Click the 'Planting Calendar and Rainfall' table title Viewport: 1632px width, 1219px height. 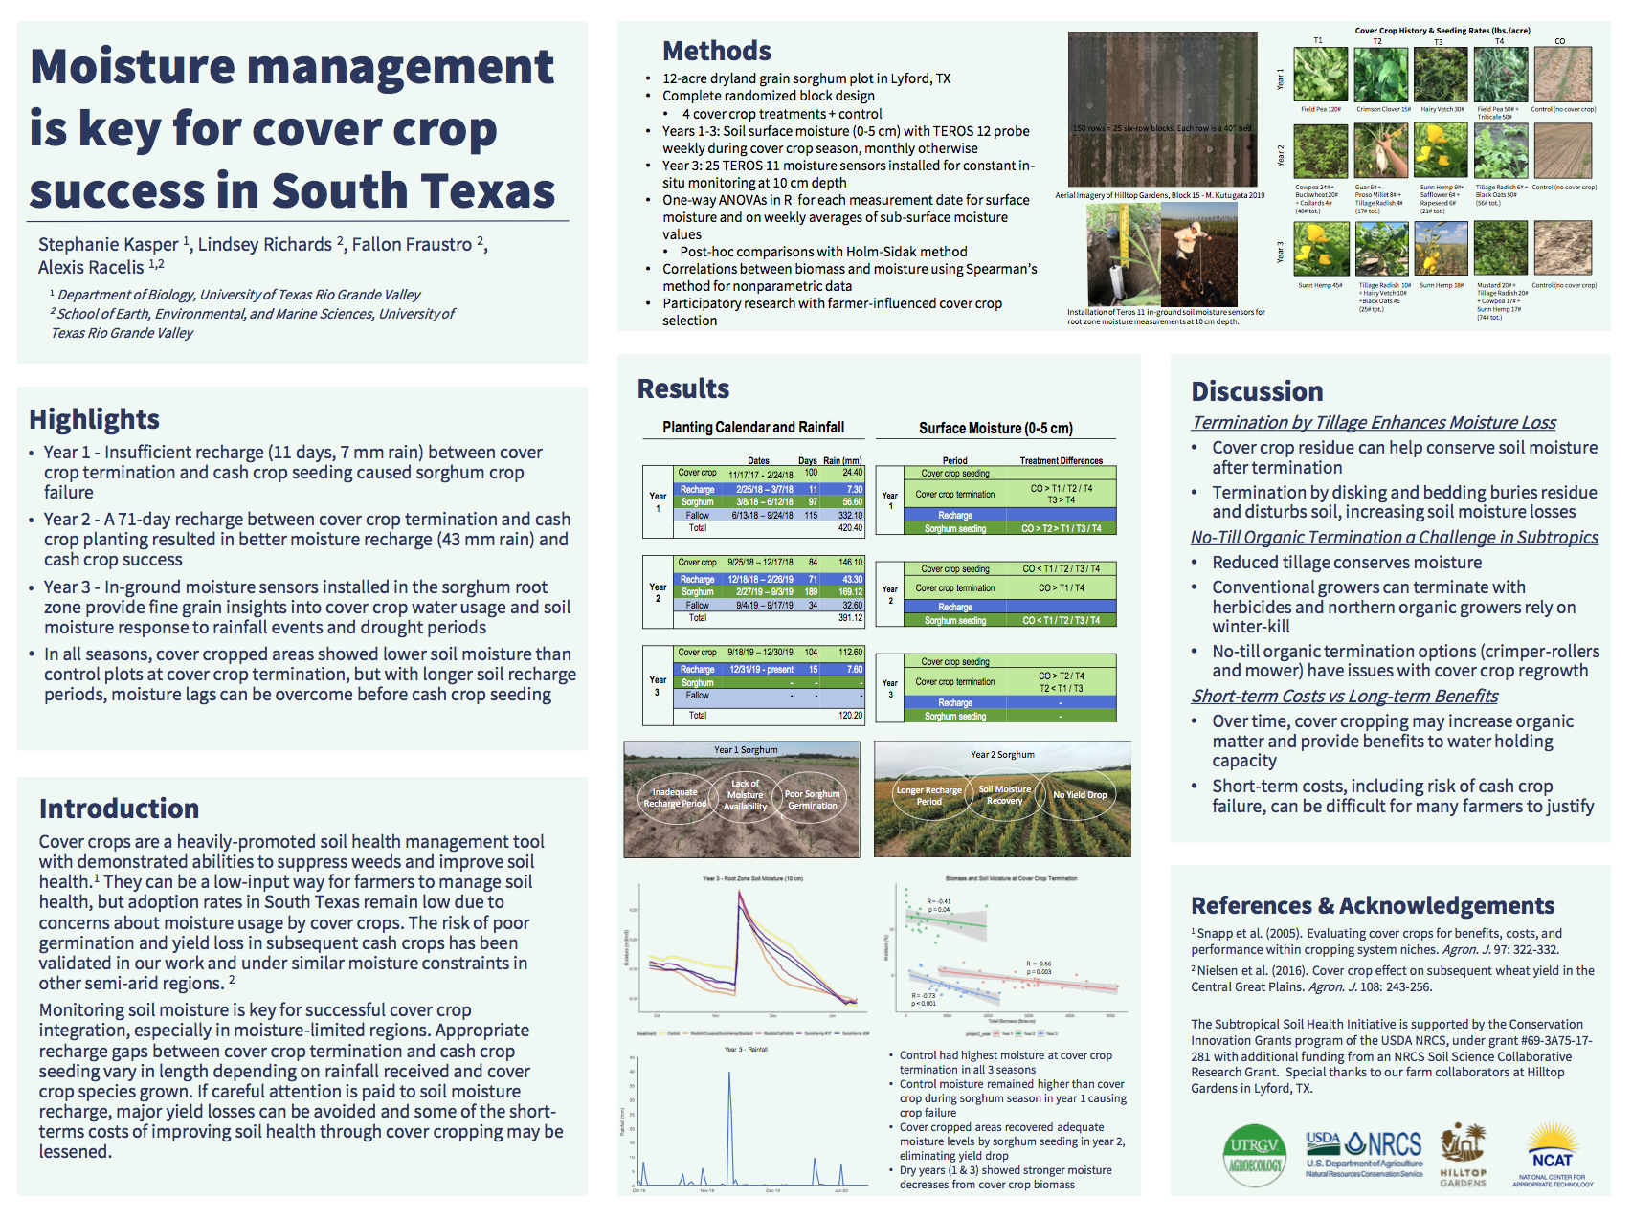tap(753, 428)
